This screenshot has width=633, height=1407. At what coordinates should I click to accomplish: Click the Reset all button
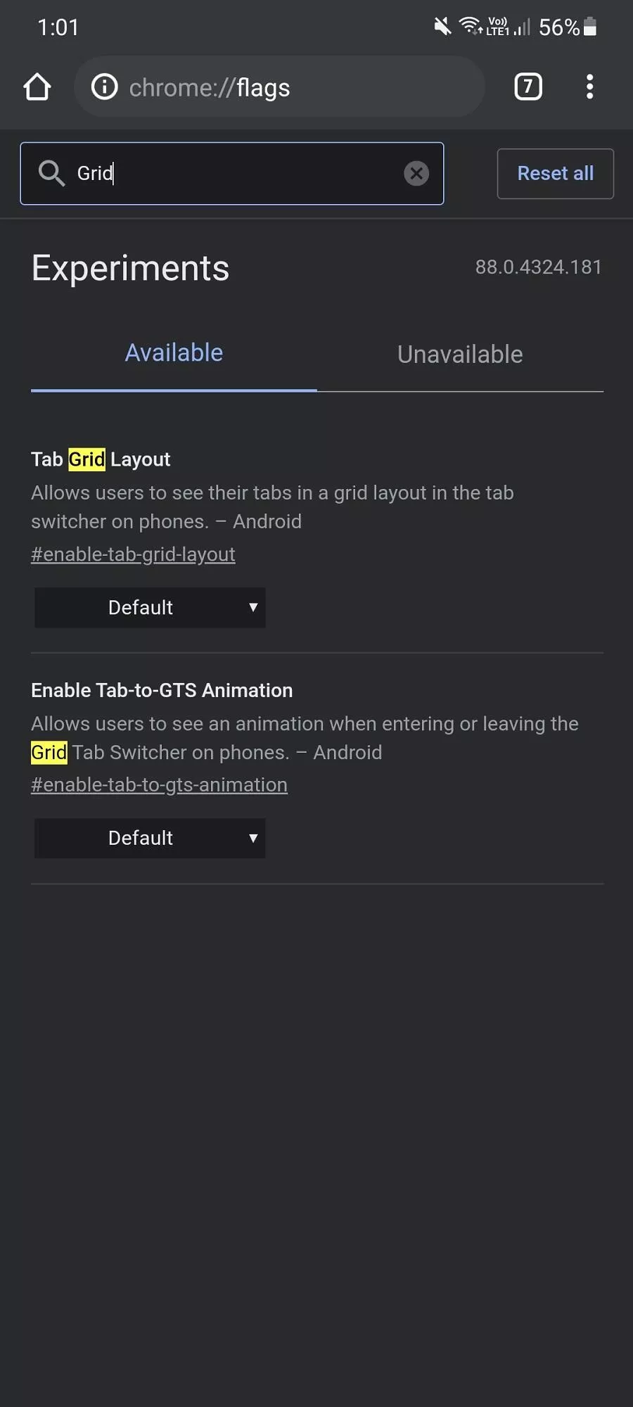coord(556,174)
